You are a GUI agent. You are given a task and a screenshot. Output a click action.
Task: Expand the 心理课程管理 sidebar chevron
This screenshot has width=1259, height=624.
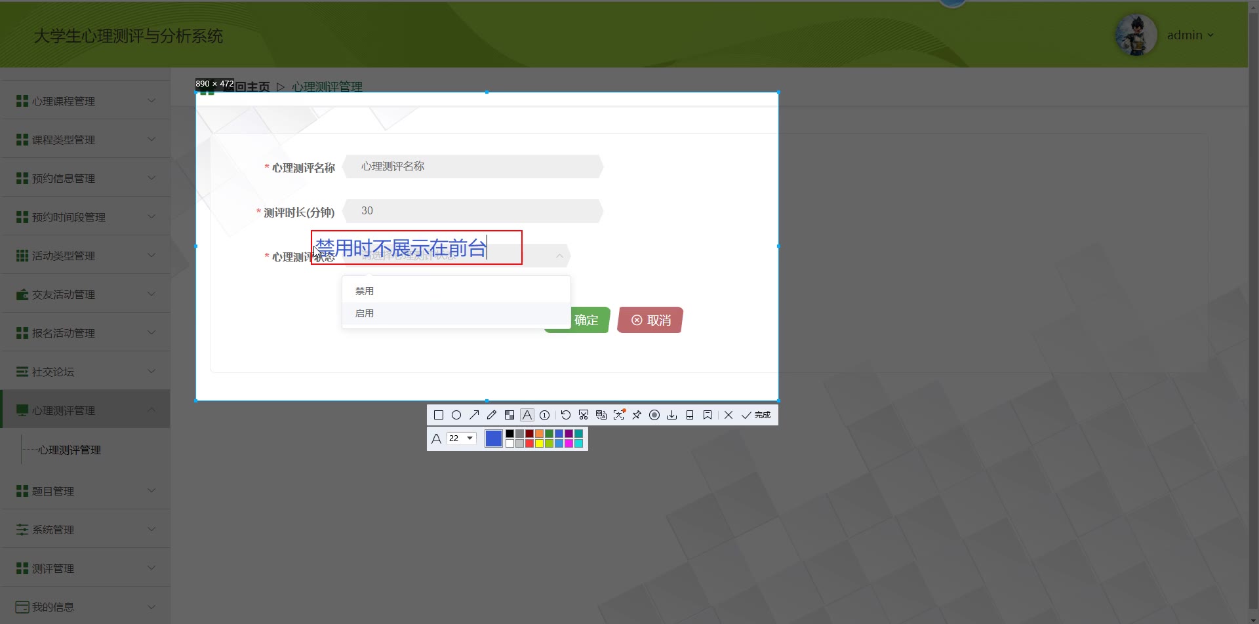point(151,101)
